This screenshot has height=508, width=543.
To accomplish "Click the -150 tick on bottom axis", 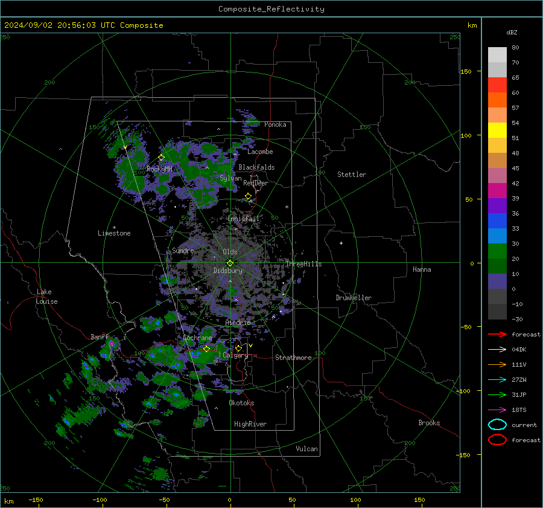I will click(36, 500).
